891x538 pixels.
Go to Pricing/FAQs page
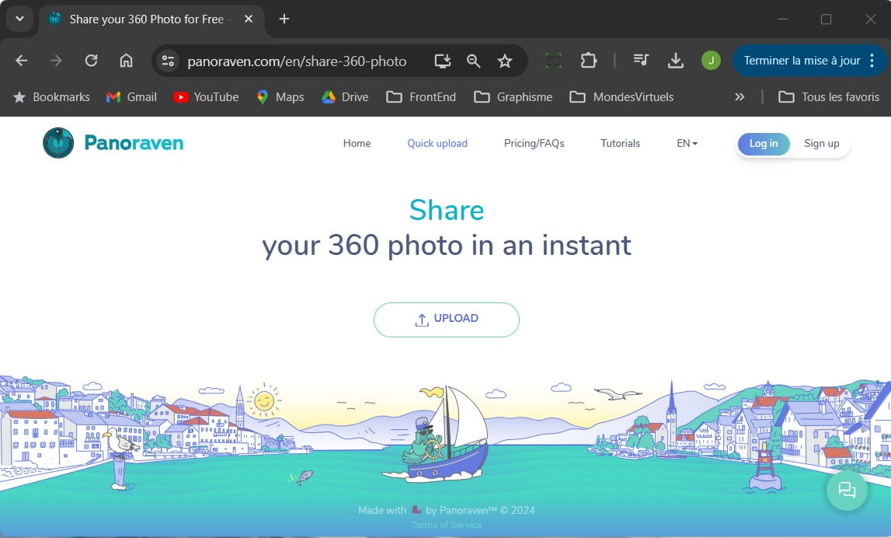click(534, 143)
